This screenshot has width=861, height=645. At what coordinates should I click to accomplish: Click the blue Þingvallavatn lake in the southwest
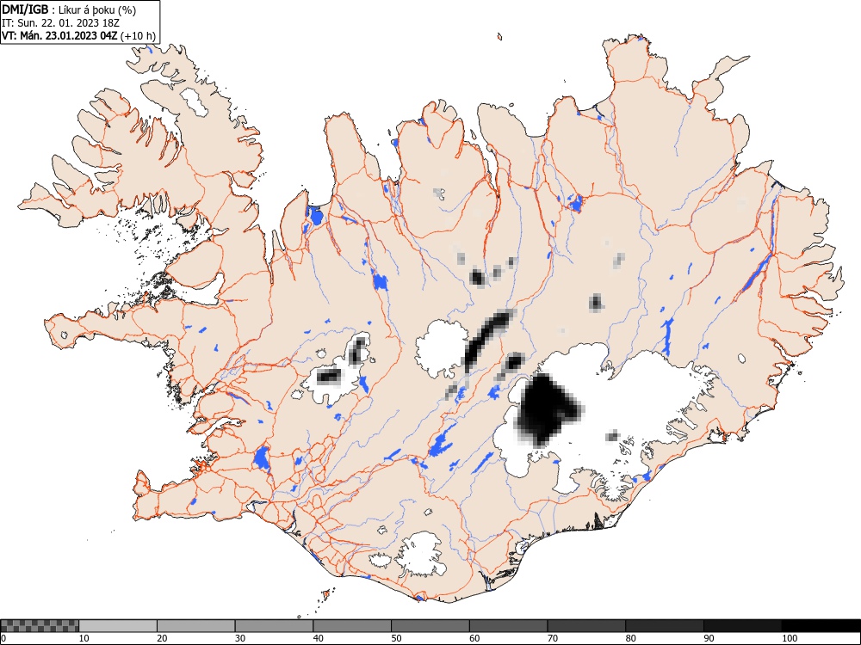(x=262, y=458)
